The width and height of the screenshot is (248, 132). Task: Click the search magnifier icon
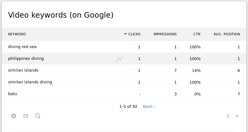38,116
